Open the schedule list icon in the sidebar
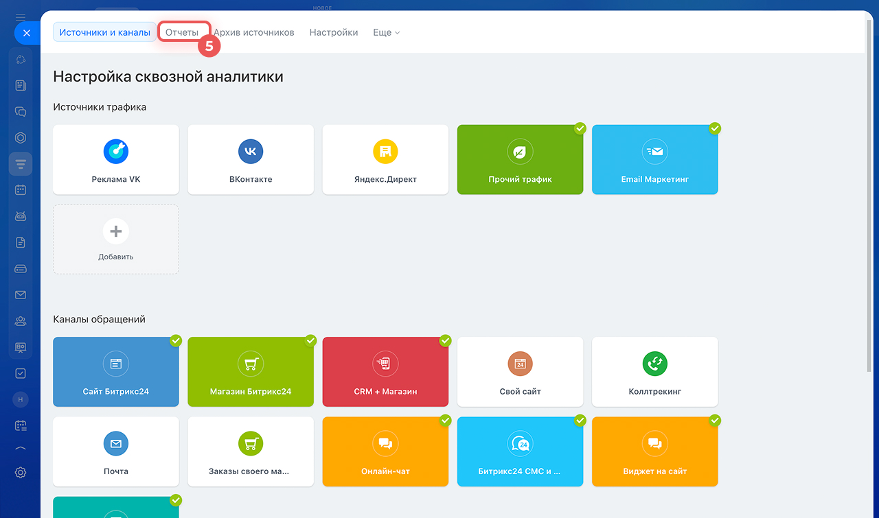 click(x=21, y=425)
